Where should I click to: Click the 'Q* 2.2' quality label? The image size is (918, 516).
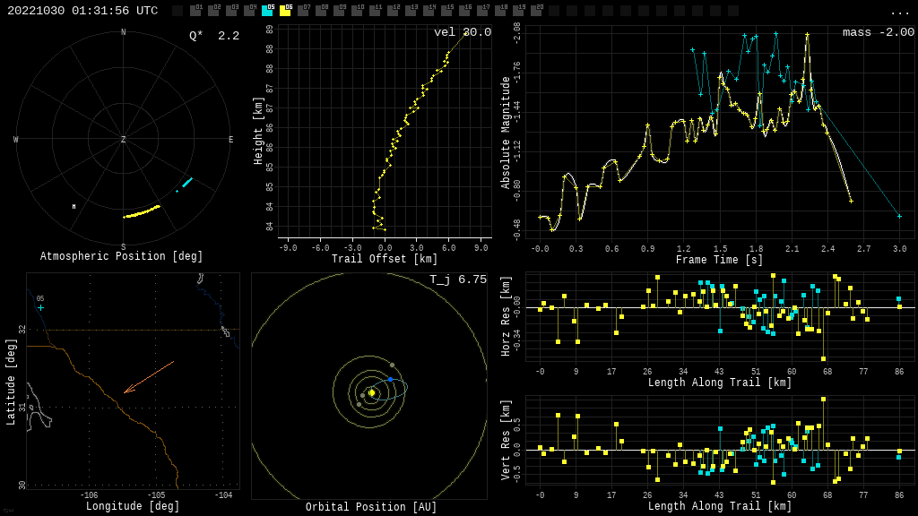coord(214,36)
